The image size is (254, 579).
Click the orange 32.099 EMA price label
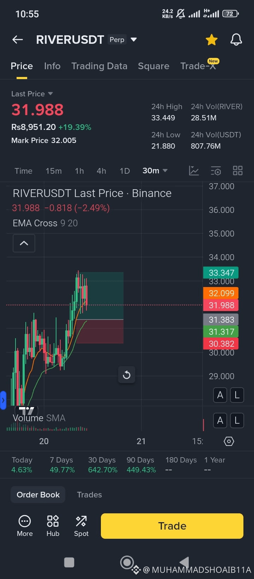click(x=221, y=293)
